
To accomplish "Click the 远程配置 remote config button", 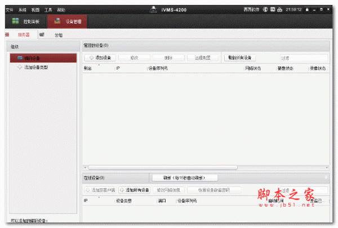I will [203, 57].
